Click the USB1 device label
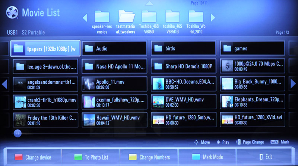The image size is (298, 166). (12, 33)
